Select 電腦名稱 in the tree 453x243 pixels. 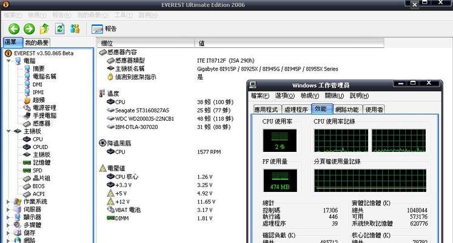pos(41,77)
